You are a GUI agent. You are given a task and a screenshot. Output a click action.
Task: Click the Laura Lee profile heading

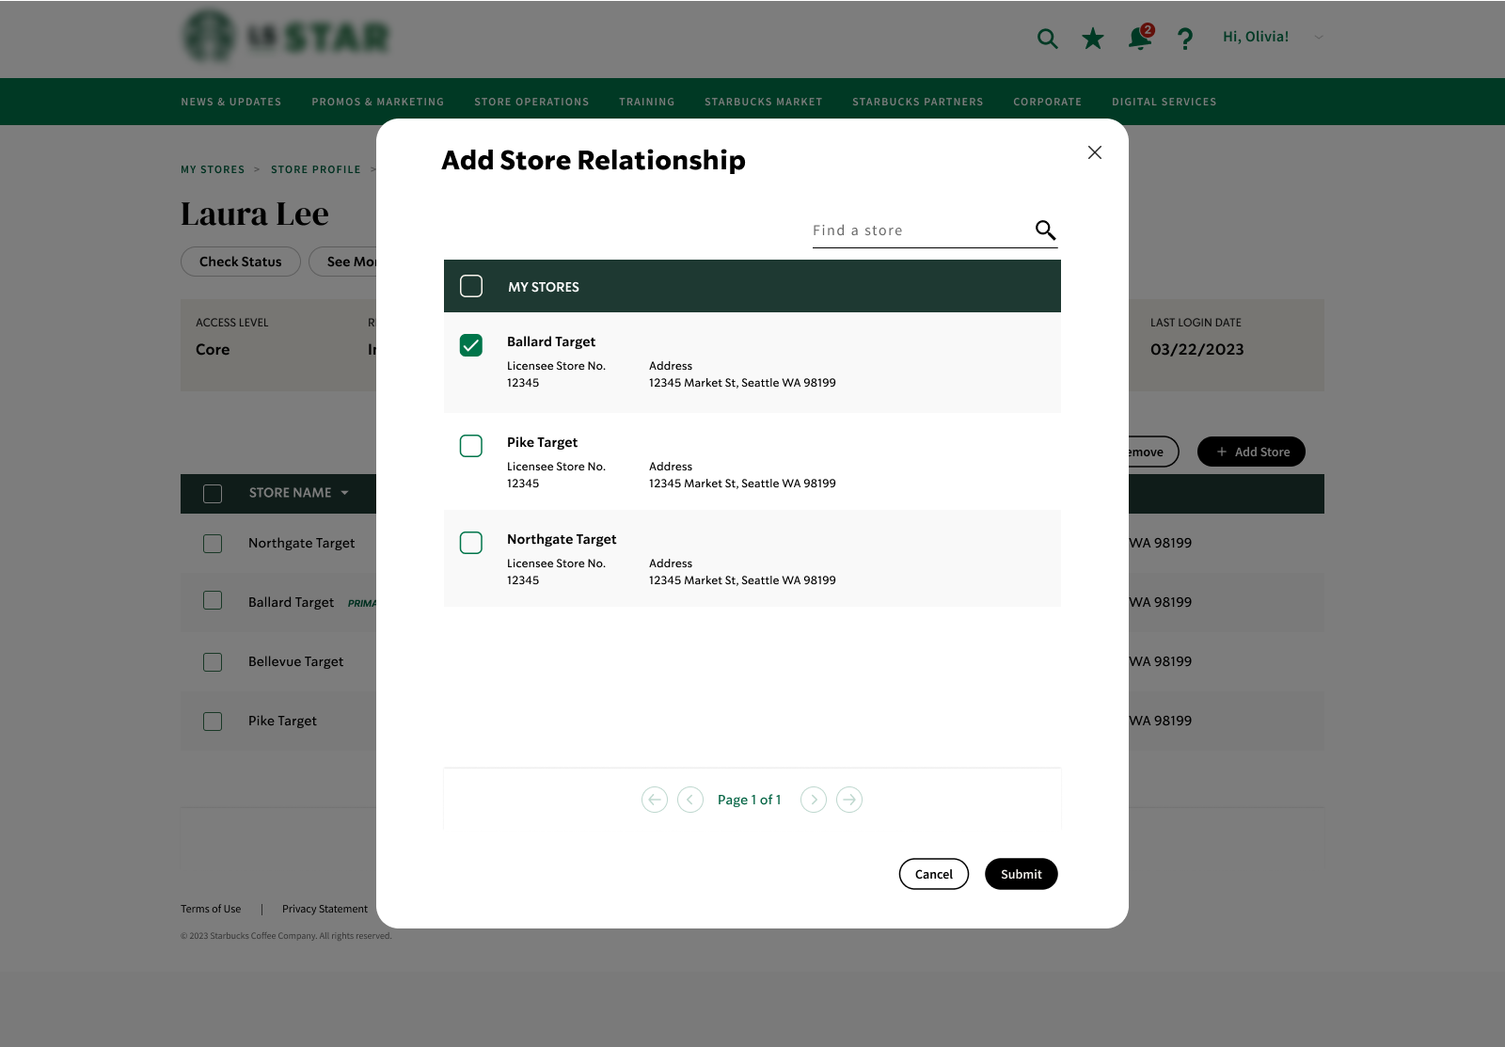255,214
